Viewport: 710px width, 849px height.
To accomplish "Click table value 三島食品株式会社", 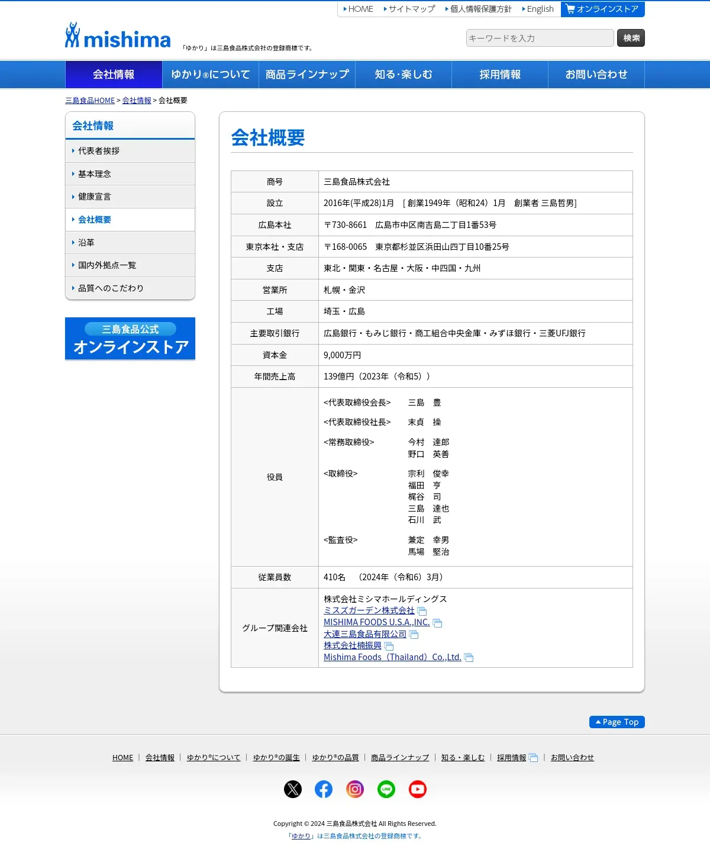I will (357, 182).
